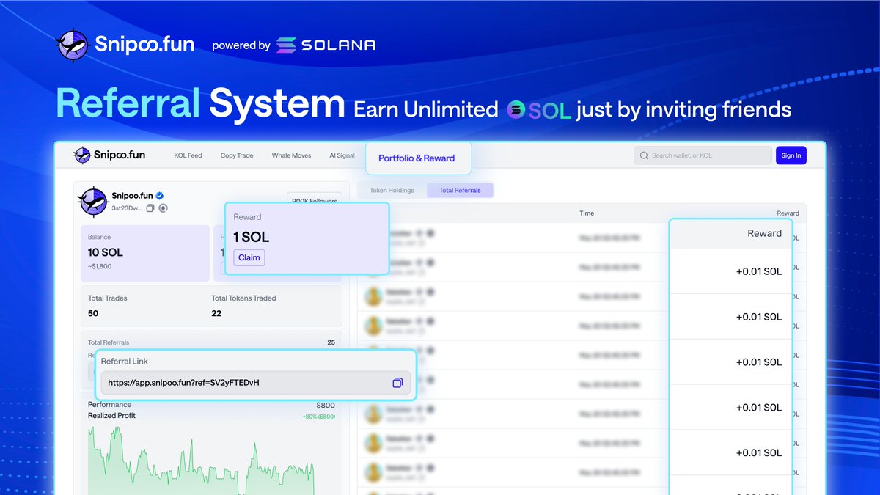The width and height of the screenshot is (880, 495).
Task: Click the Referral Link label
Action: point(125,362)
